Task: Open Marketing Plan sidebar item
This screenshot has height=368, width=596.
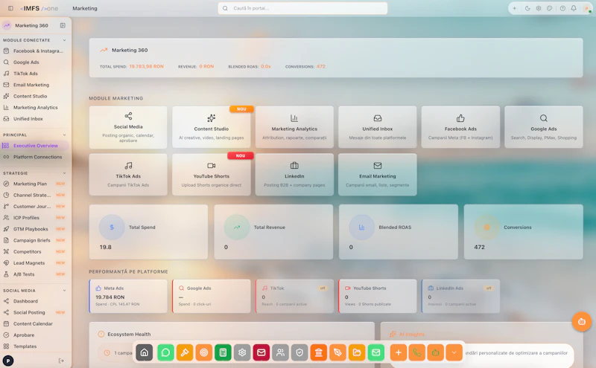Action: coord(34,184)
